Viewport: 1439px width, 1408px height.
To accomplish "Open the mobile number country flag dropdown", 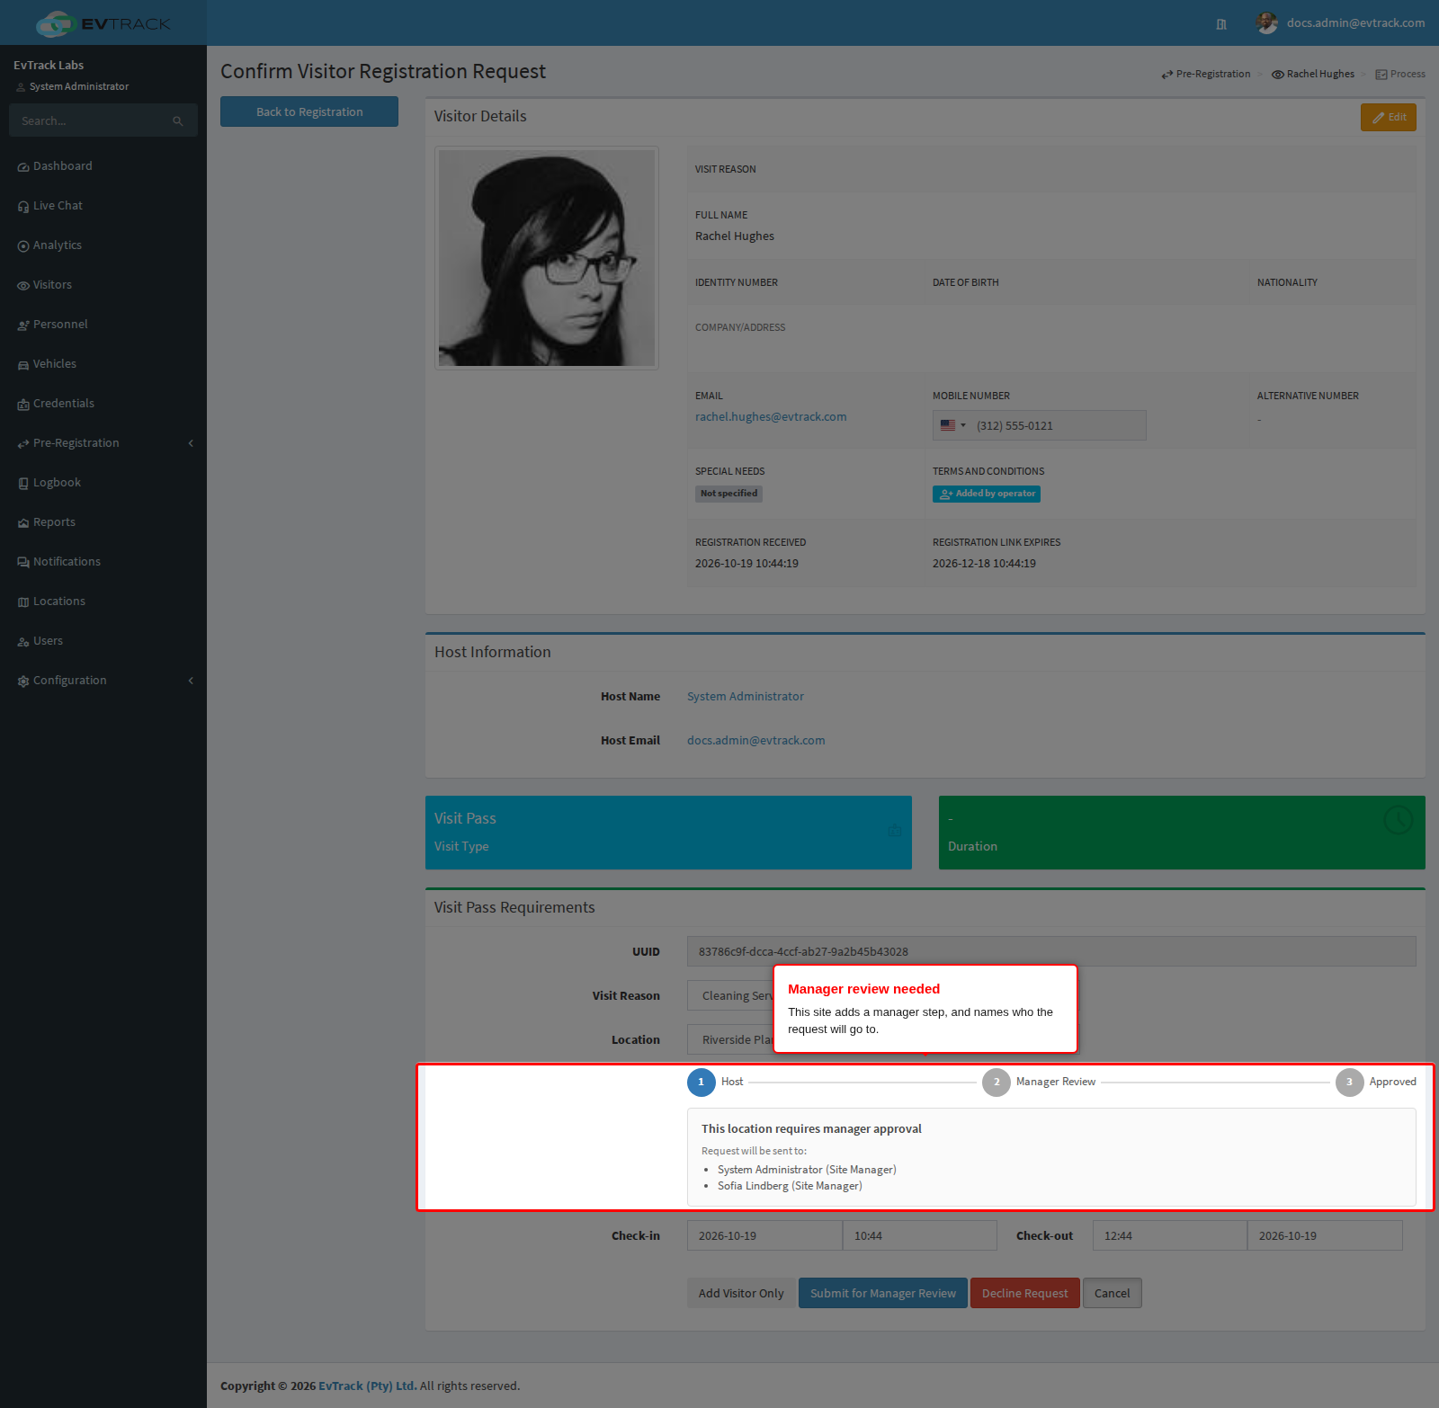I will [953, 425].
